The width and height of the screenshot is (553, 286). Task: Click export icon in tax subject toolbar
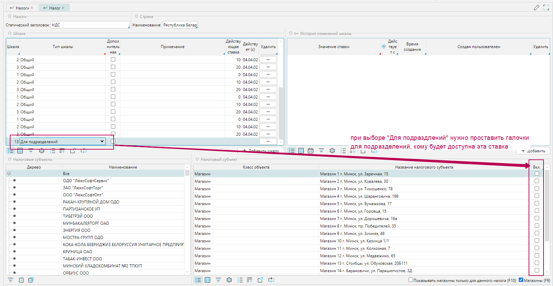tap(260, 280)
